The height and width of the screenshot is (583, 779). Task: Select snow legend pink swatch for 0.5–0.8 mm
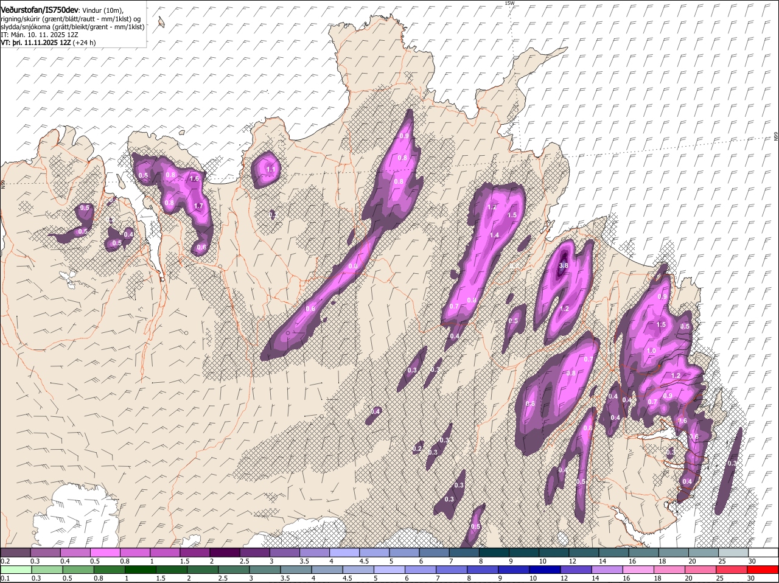(x=105, y=552)
